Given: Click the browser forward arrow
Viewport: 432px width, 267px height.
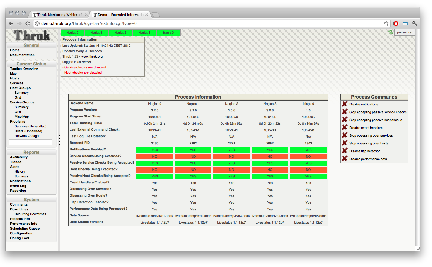Looking at the screenshot, I should (x=19, y=23).
